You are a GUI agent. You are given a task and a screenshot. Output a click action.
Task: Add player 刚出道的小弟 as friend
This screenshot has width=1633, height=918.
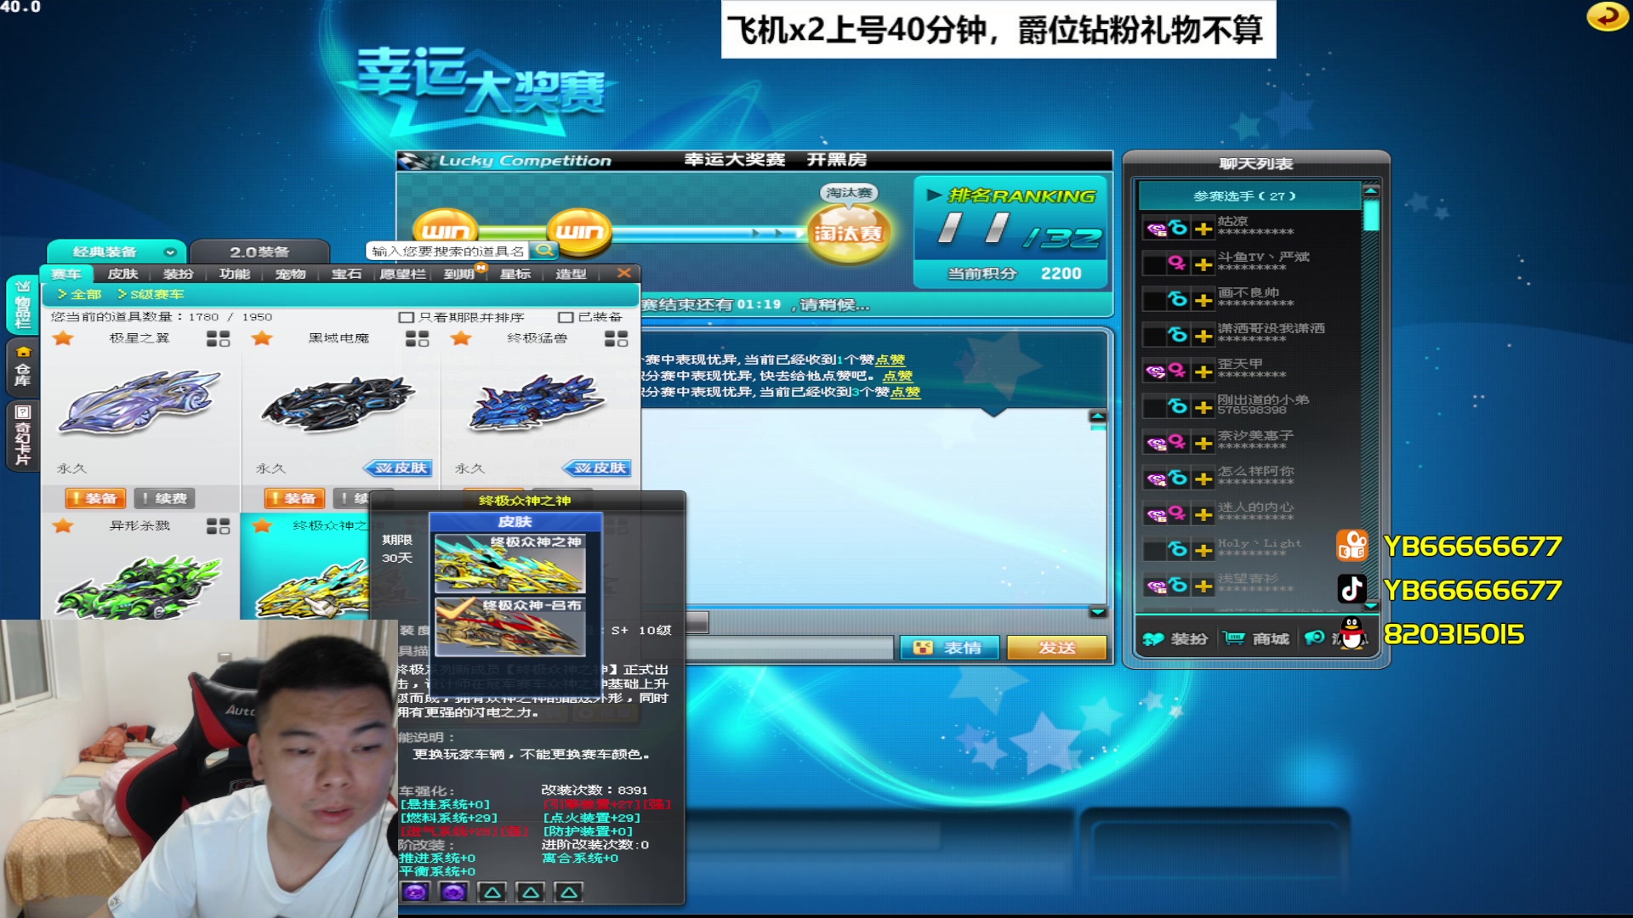pyautogui.click(x=1203, y=408)
